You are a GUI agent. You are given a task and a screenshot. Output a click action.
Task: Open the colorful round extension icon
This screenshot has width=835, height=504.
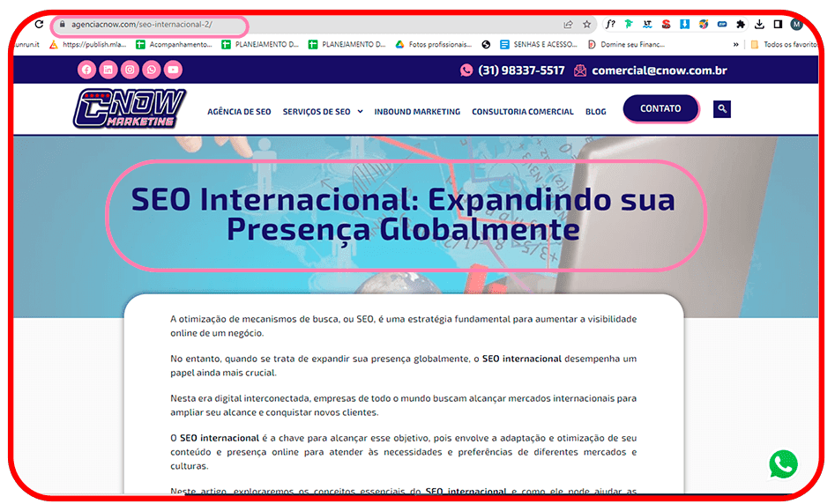tap(704, 24)
